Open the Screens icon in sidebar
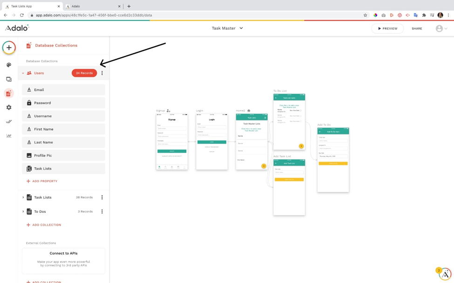Viewport: 454px width, 283px height. pyautogui.click(x=9, y=79)
